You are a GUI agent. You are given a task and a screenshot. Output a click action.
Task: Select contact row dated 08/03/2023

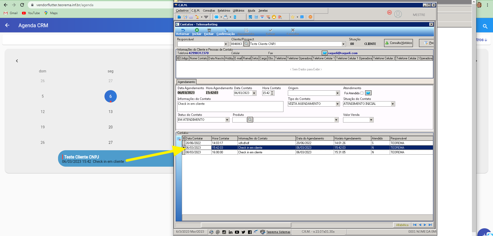click(309, 152)
